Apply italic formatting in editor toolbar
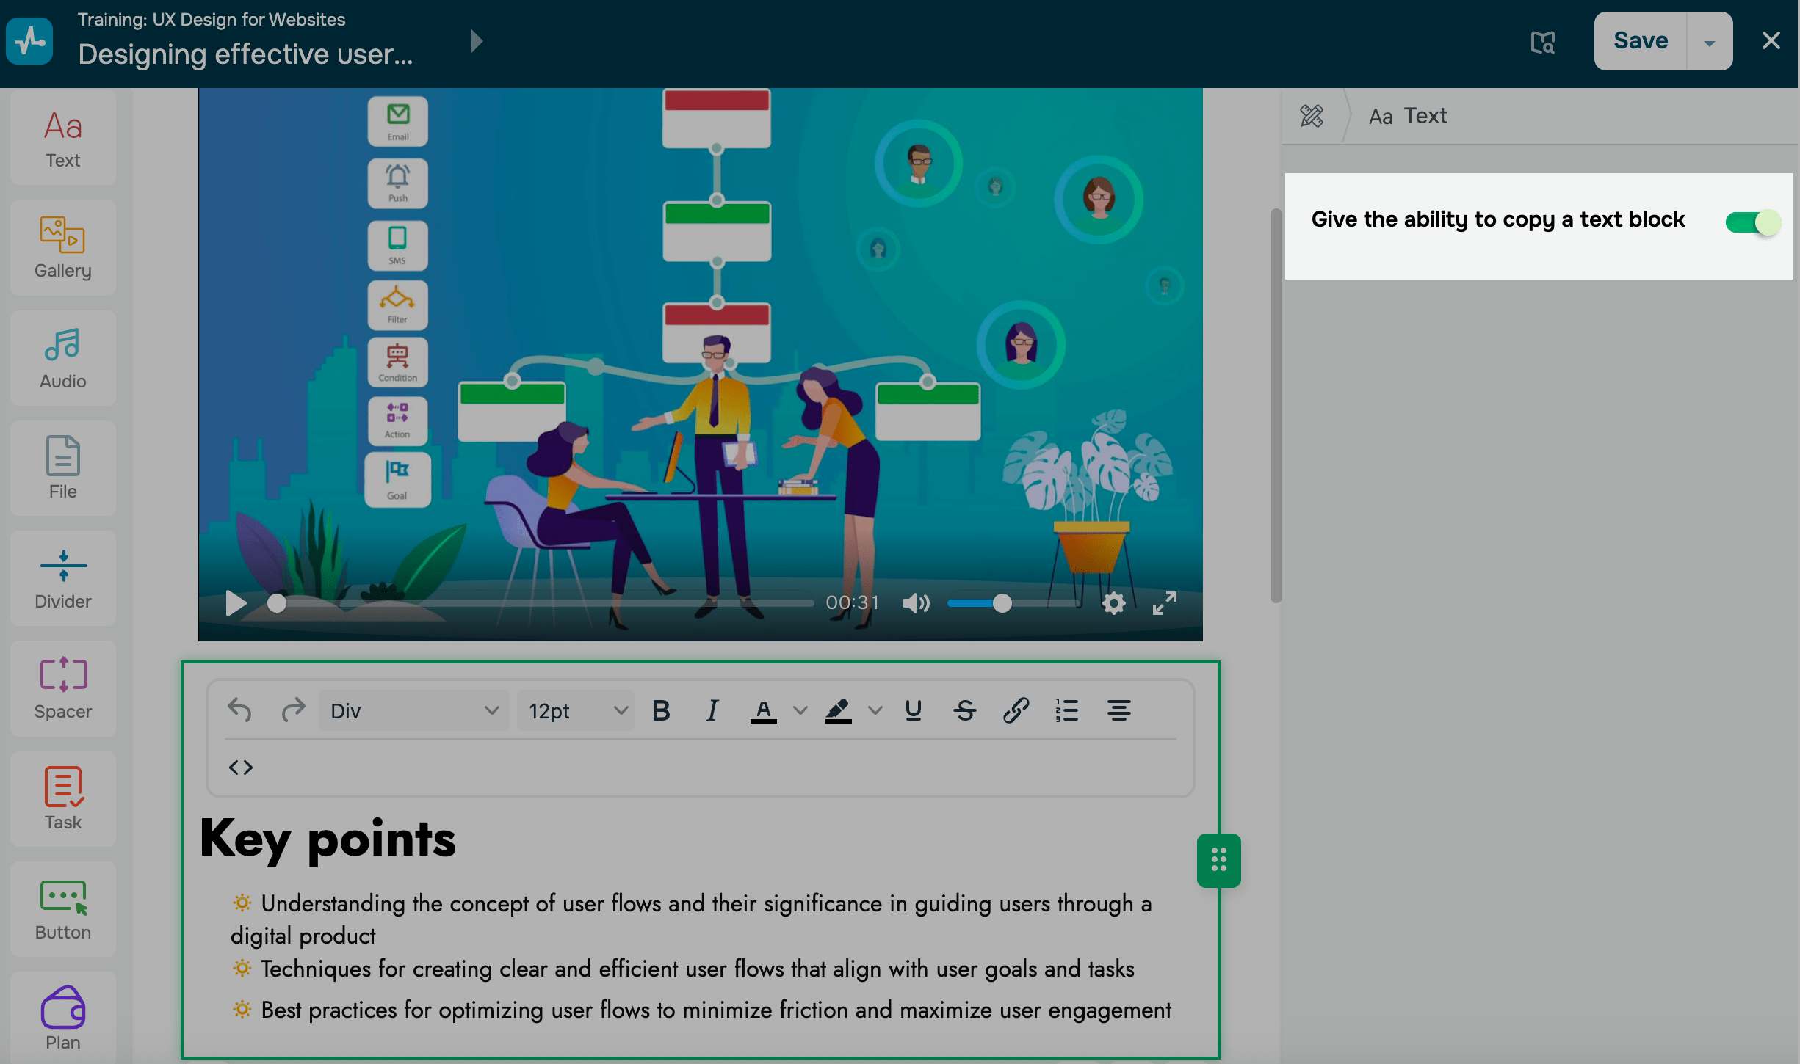Viewport: 1800px width, 1064px height. (x=712, y=710)
